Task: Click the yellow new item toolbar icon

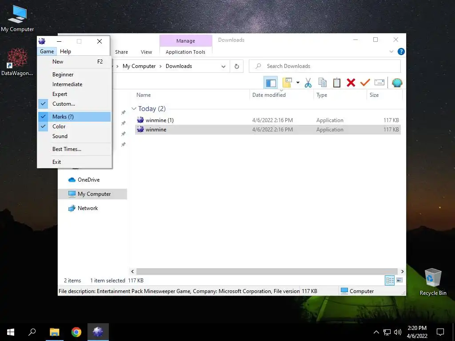Action: [287, 83]
